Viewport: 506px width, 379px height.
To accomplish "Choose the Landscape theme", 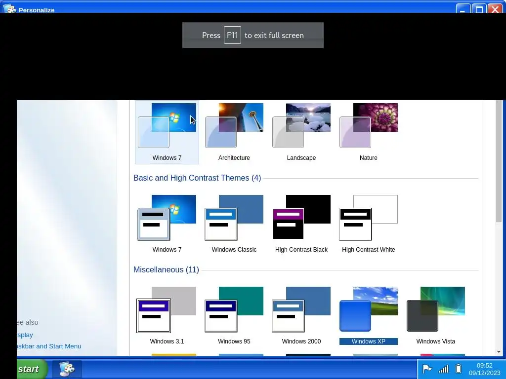I will click(x=301, y=132).
